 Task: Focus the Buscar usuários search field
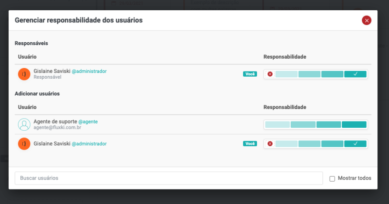click(168, 178)
